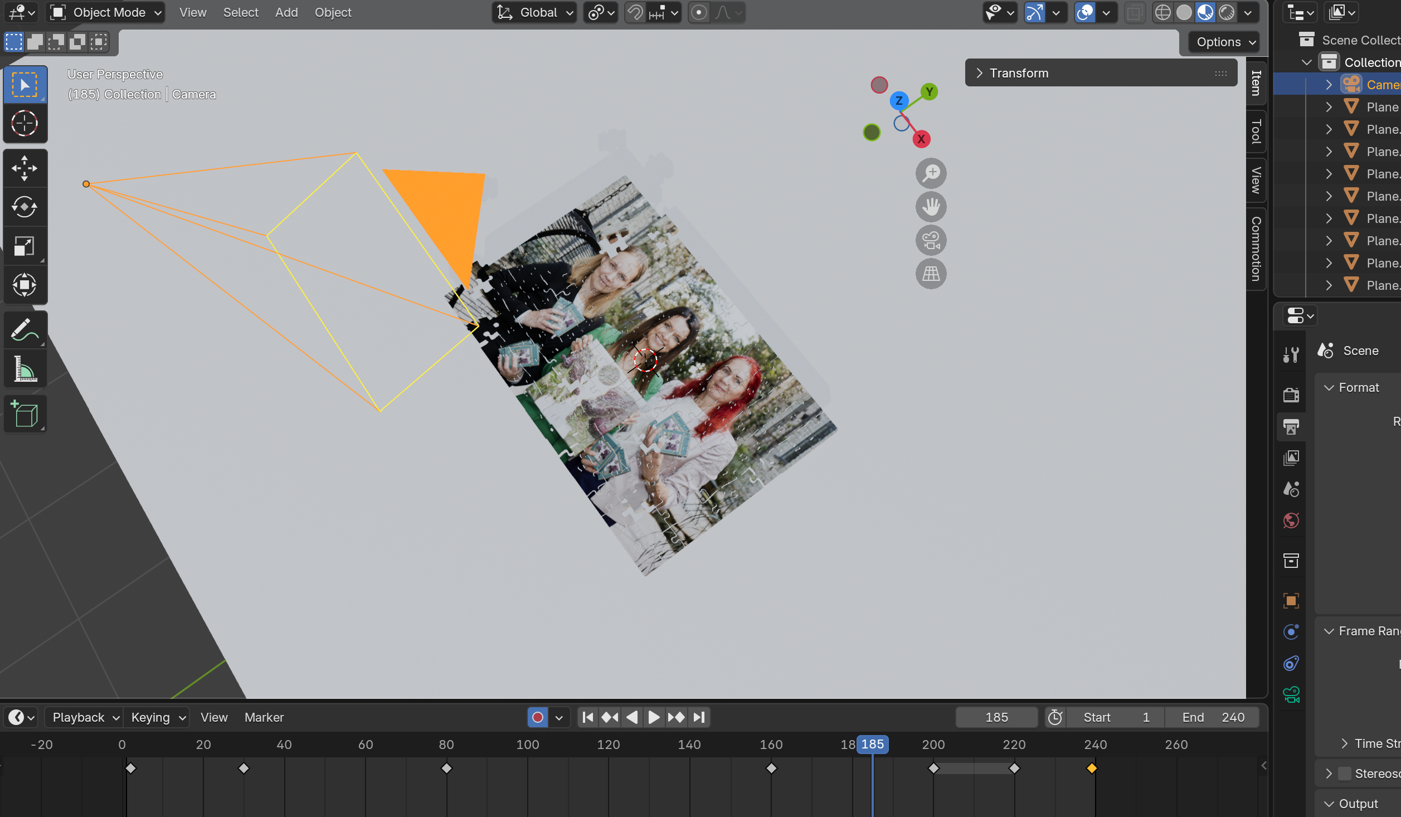Open Global transform orientation dropdown

point(534,12)
